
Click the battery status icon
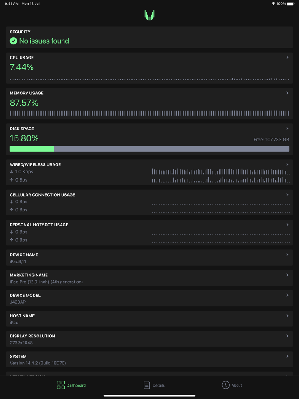(x=290, y=3)
